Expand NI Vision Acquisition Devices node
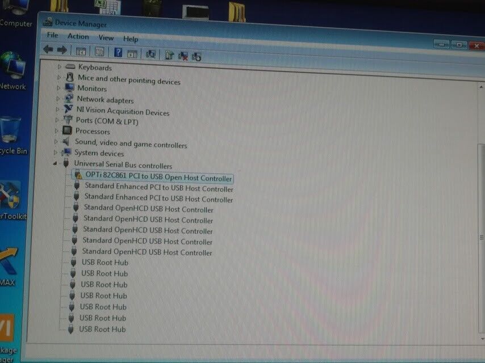Image resolution: width=485 pixels, height=363 pixels. click(57, 109)
